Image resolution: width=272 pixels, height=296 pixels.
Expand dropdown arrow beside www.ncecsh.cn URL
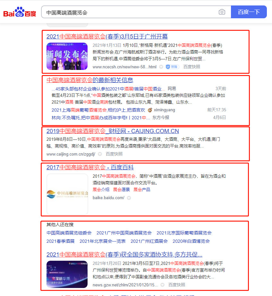click(x=161, y=67)
